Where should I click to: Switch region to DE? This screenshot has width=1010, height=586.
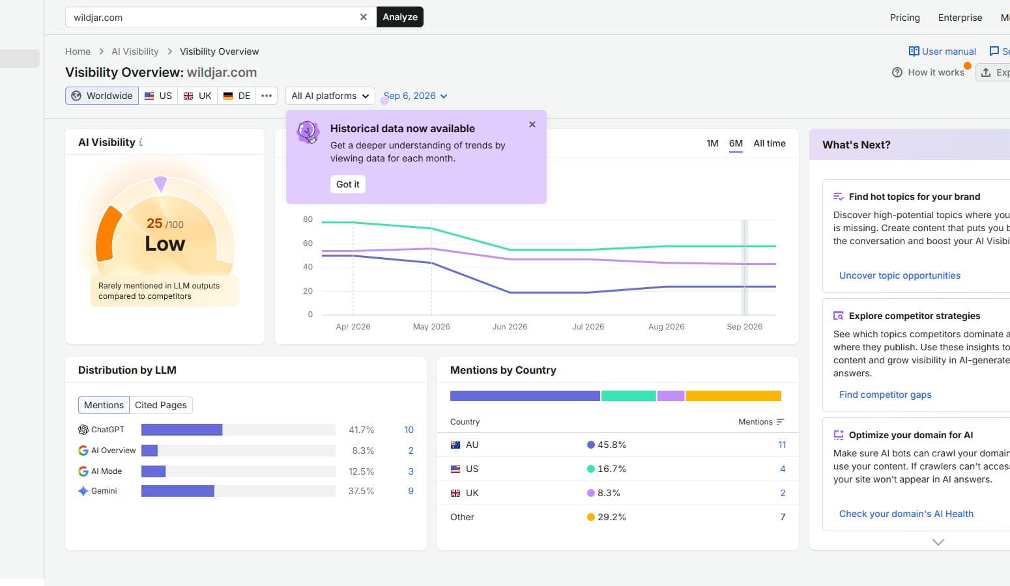point(237,96)
